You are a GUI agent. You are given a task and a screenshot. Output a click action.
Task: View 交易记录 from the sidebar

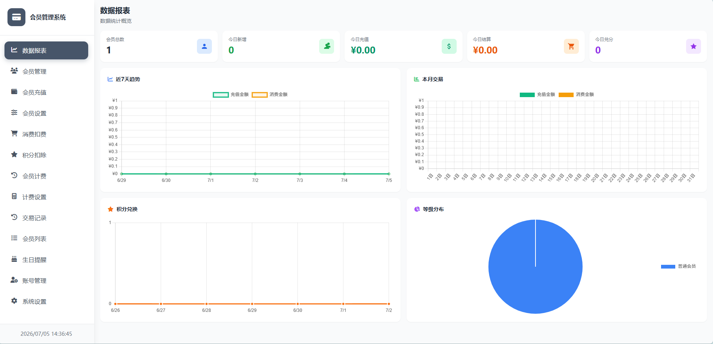click(x=46, y=218)
